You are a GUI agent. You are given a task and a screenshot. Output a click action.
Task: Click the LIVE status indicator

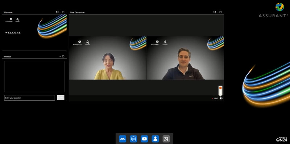(215, 99)
